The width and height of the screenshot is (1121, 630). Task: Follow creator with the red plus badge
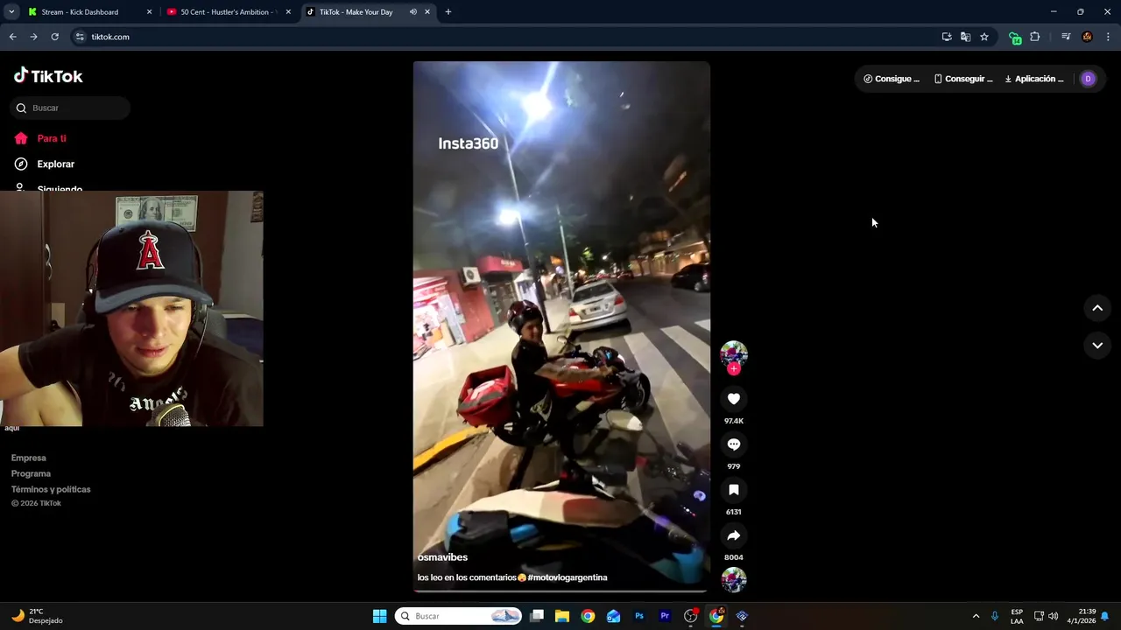pyautogui.click(x=734, y=368)
